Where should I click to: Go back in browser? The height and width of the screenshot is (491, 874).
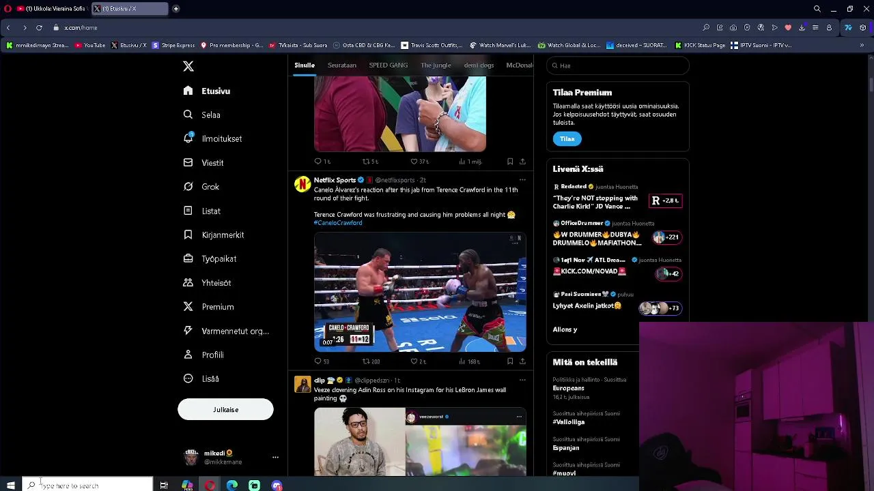click(x=8, y=28)
